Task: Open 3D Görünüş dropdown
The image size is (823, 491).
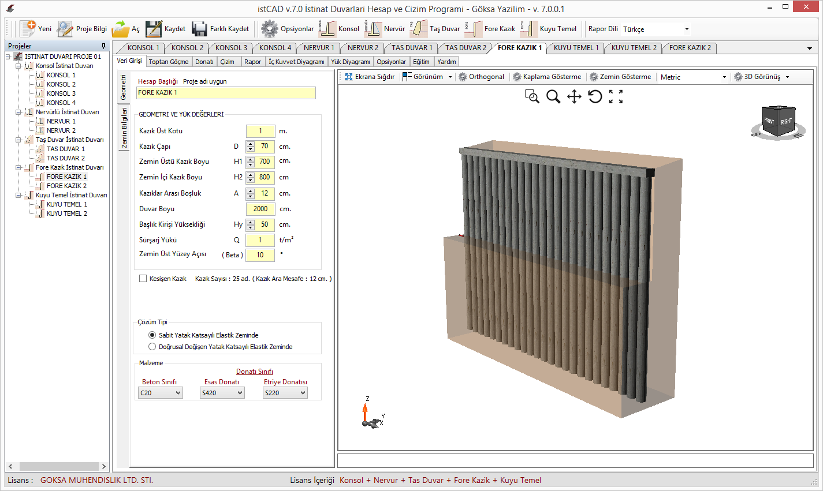Action: pos(761,77)
